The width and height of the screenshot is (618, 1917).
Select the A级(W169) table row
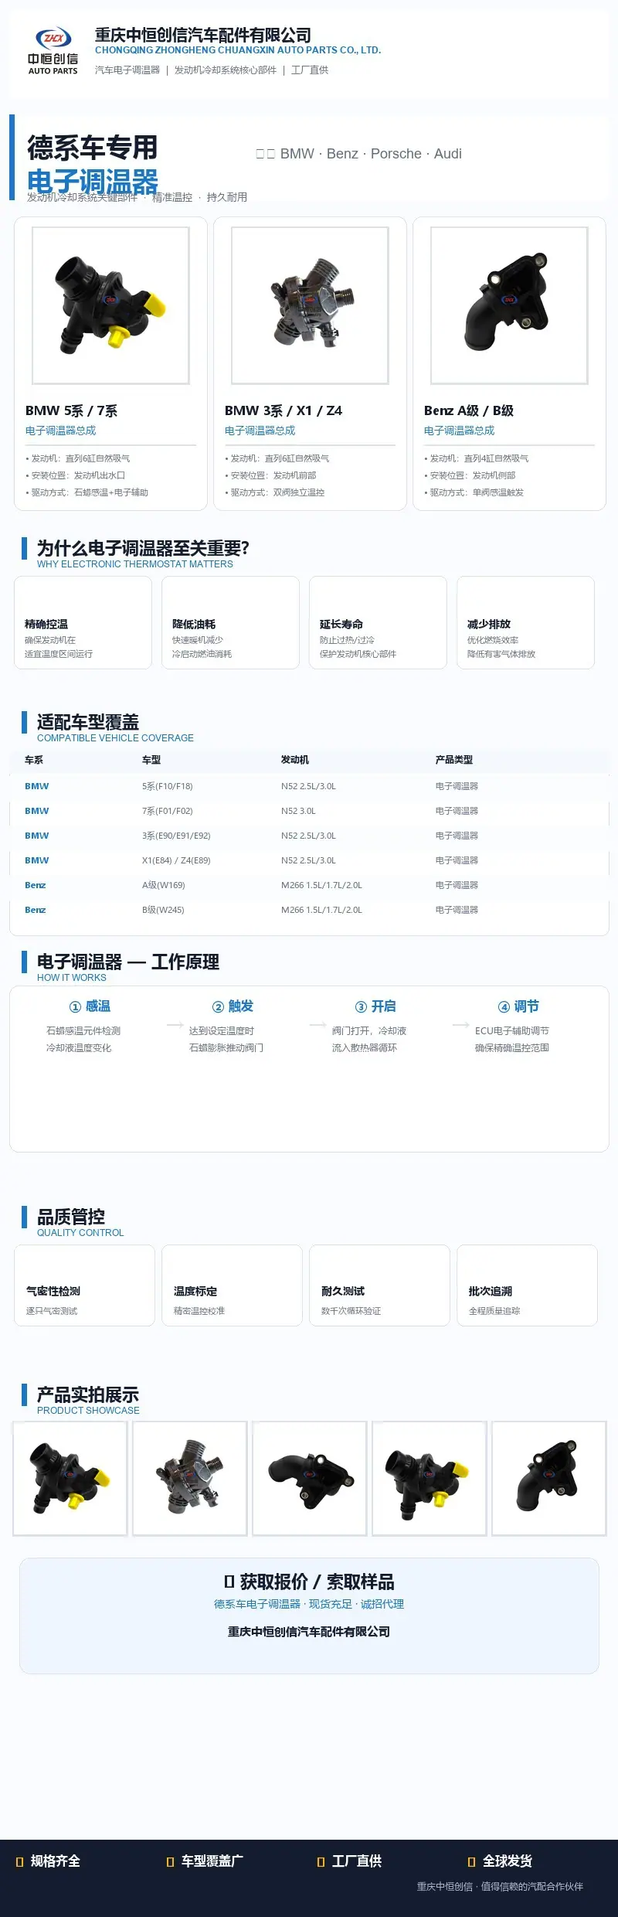(x=309, y=885)
